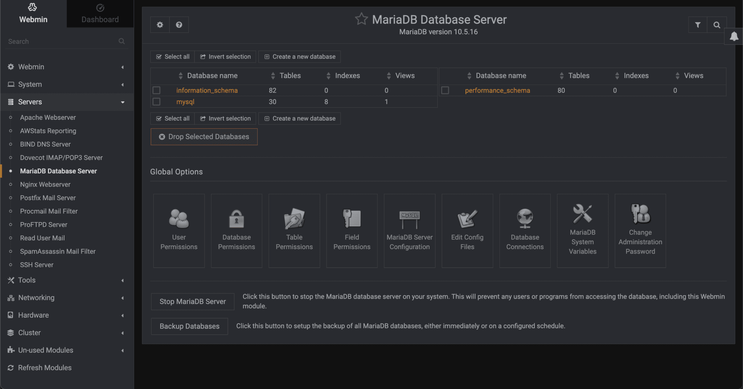Click Drop Selected Databases button
The width and height of the screenshot is (743, 389).
[204, 137]
